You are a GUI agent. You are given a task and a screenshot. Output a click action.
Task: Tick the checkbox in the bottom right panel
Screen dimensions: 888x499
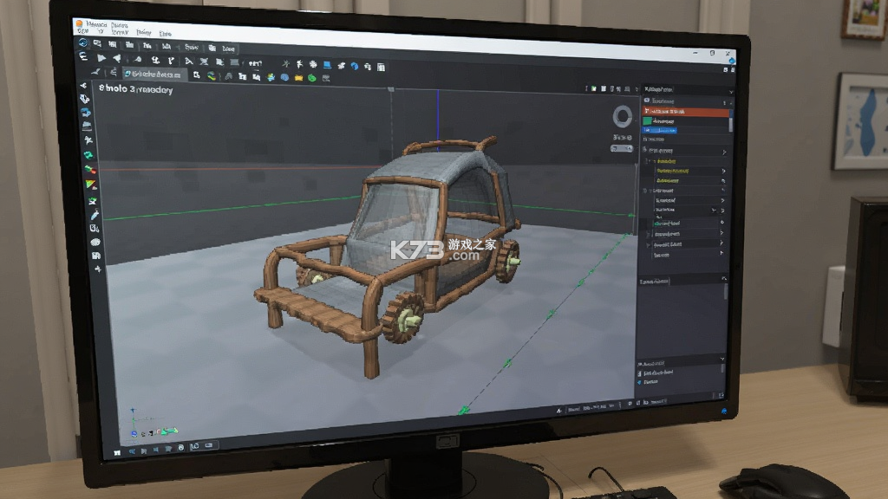click(x=640, y=373)
